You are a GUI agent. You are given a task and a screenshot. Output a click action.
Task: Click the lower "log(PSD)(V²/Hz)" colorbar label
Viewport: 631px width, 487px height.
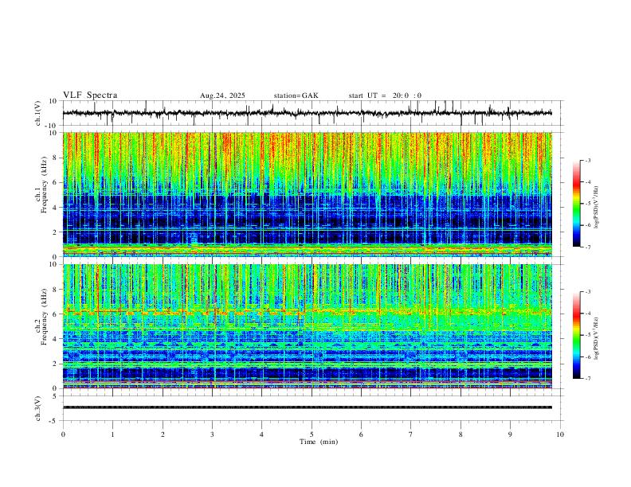tap(596, 338)
